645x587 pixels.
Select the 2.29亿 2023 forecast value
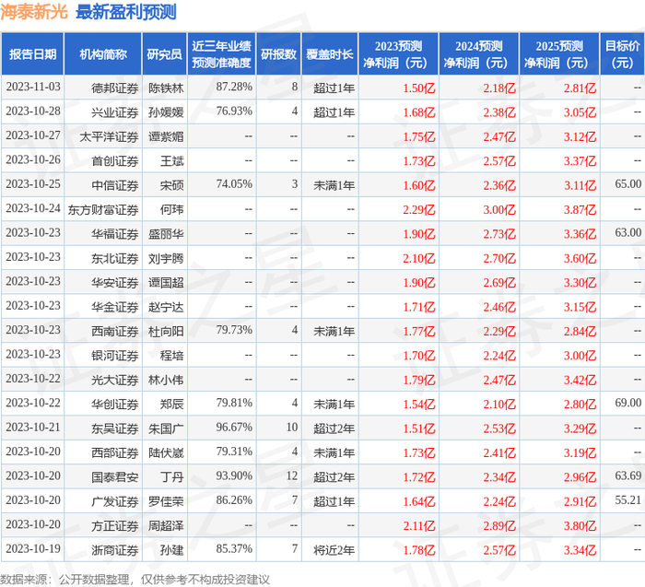point(418,210)
